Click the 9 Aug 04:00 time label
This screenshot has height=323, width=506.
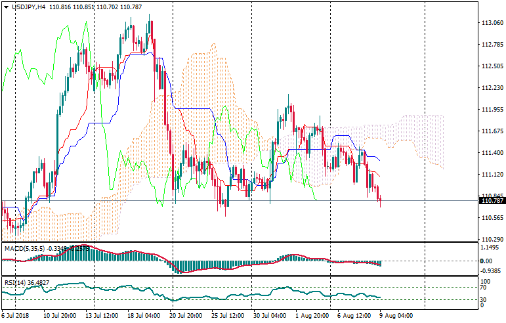[x=396, y=316]
